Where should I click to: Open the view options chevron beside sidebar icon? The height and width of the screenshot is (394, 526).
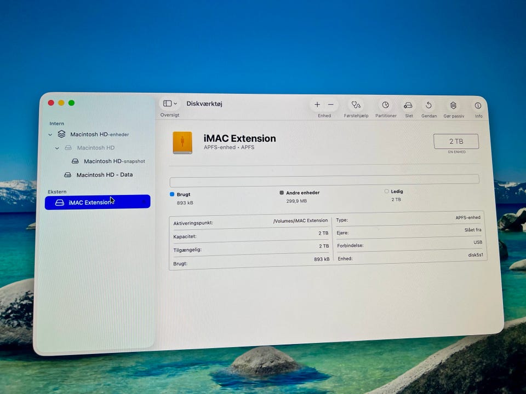[175, 103]
